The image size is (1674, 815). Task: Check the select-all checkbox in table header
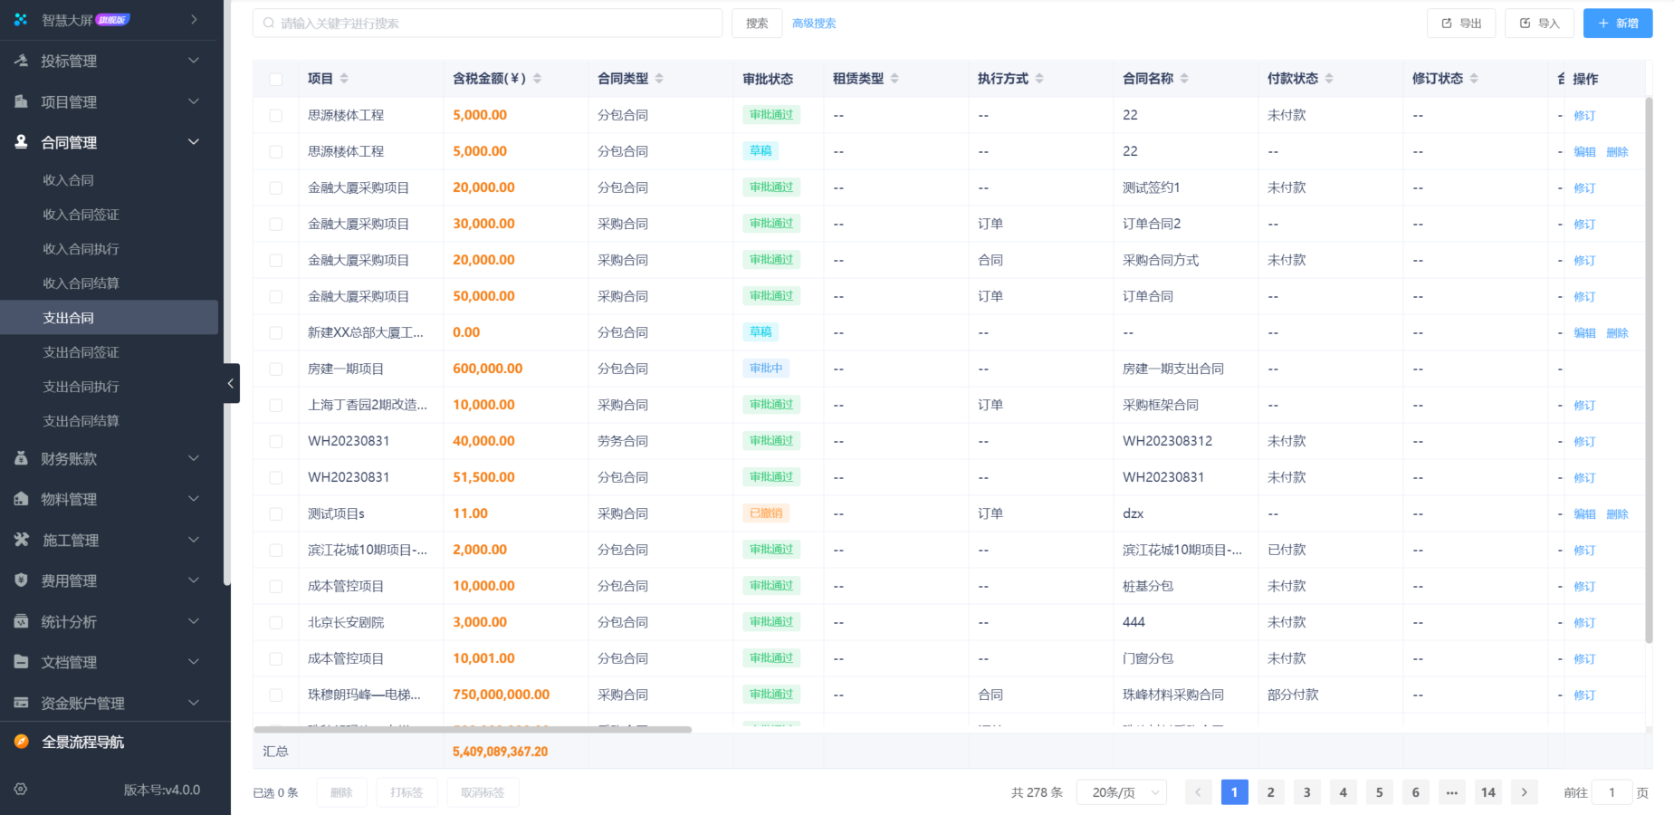click(276, 79)
